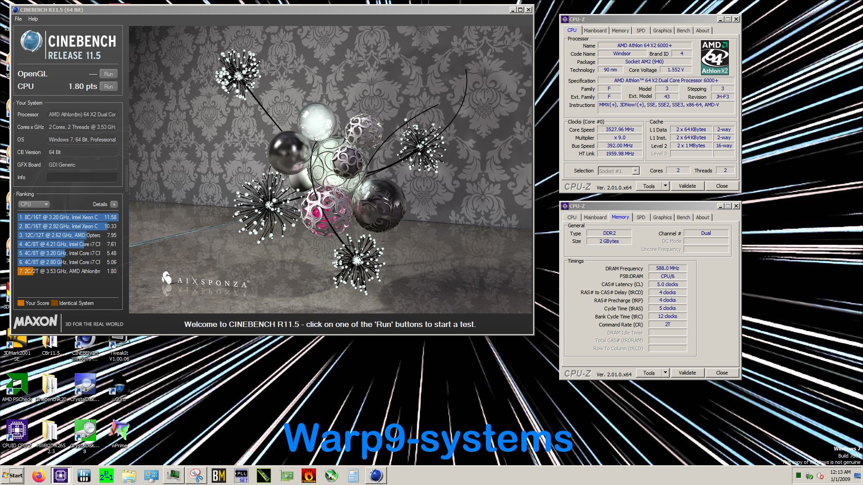Launch the PLL SET taskbar icon
The image size is (863, 485).
(241, 476)
